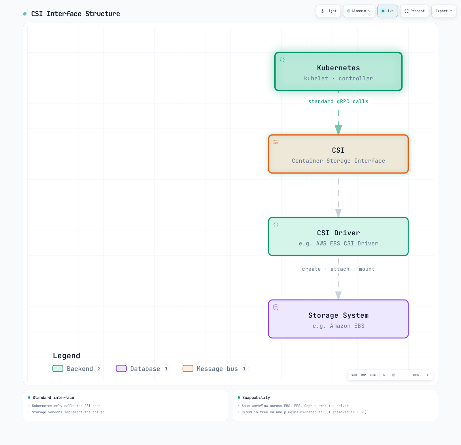Reset zoom via 100% label
Image resolution: width=461 pixels, height=445 pixels.
tap(415, 375)
